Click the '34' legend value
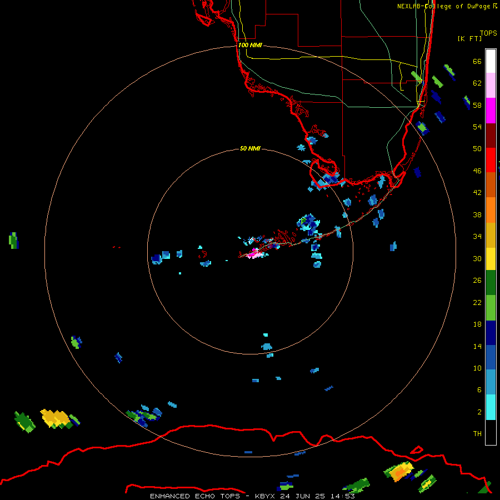 point(477,237)
